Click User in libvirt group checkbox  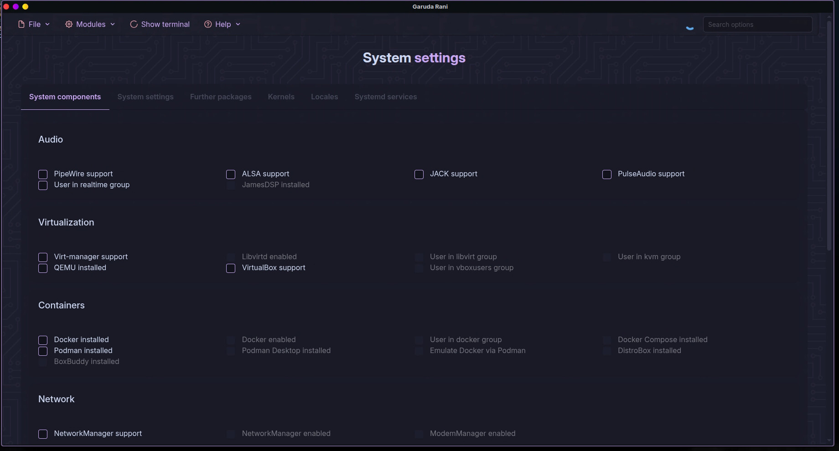click(419, 257)
